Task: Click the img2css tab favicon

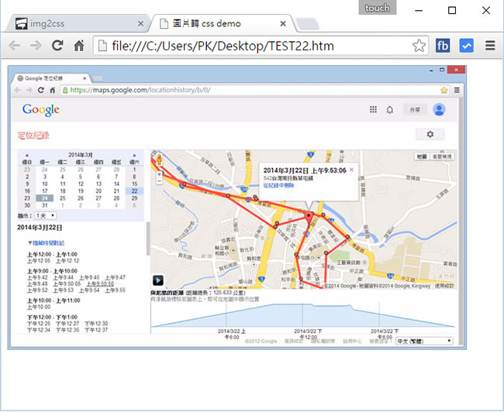Action: point(22,23)
